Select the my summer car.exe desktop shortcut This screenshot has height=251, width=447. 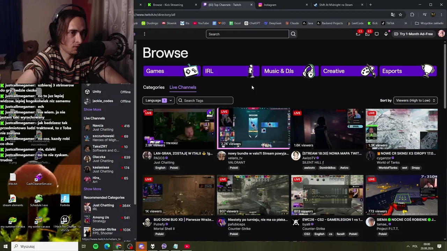pos(13,222)
